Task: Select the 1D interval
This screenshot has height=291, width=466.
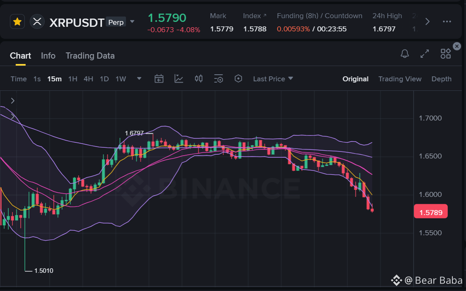Action: point(104,79)
